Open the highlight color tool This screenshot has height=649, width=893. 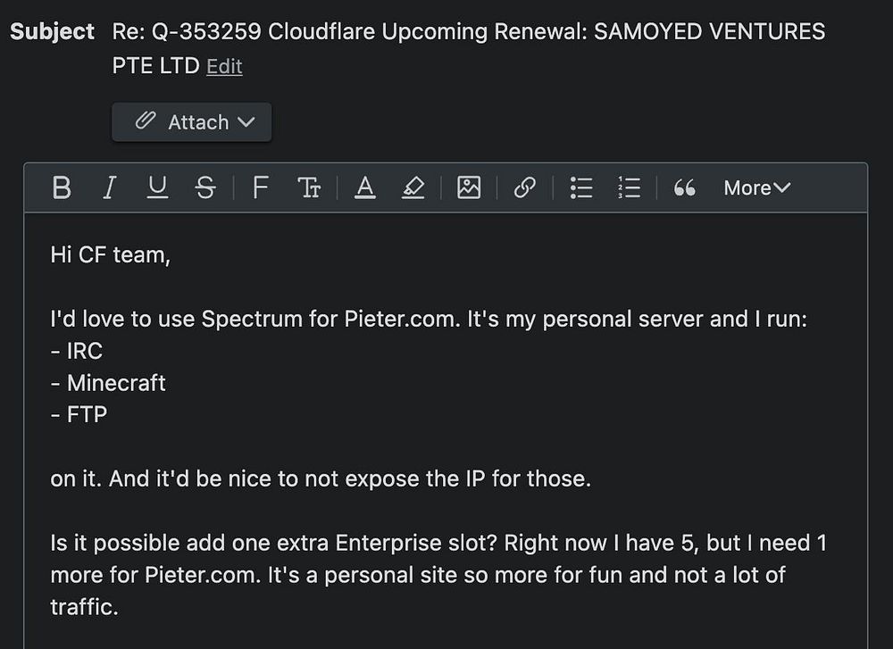413,187
